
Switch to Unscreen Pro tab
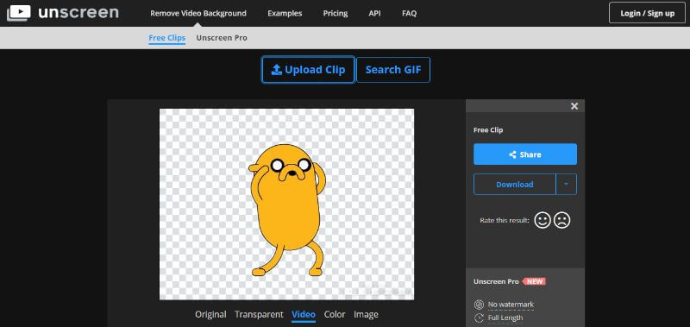pos(222,38)
